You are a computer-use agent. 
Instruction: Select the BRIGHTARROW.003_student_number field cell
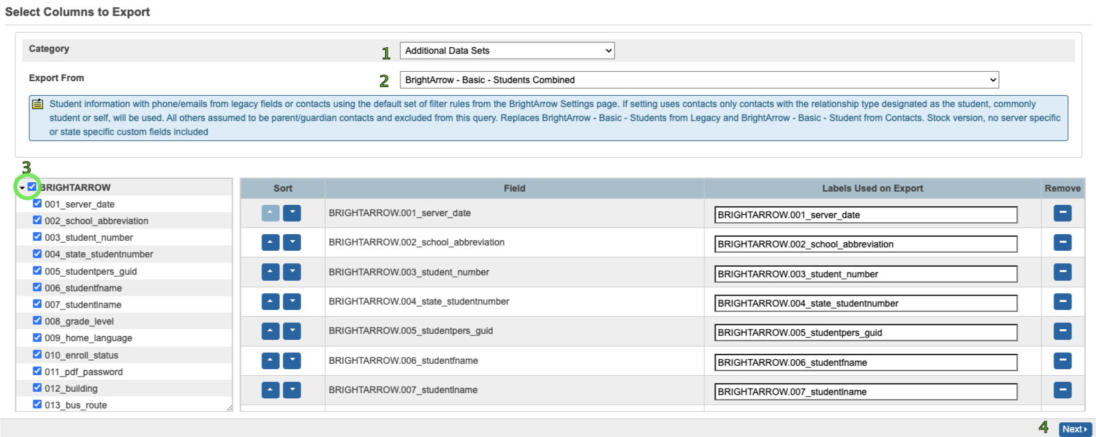515,272
